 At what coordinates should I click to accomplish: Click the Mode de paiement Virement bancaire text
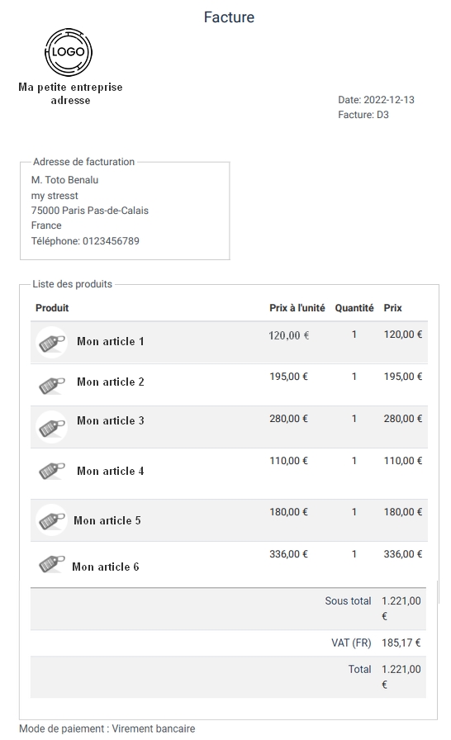[x=107, y=728]
